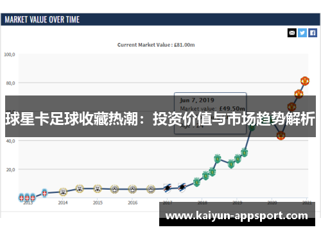Click the '80,0' y-axis label

[x=10, y=83]
